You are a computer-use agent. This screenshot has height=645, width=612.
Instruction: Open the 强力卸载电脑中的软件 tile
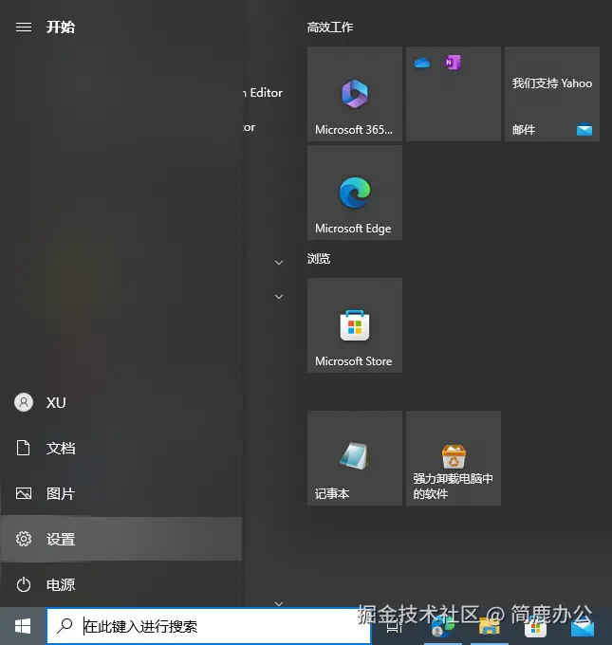(454, 458)
